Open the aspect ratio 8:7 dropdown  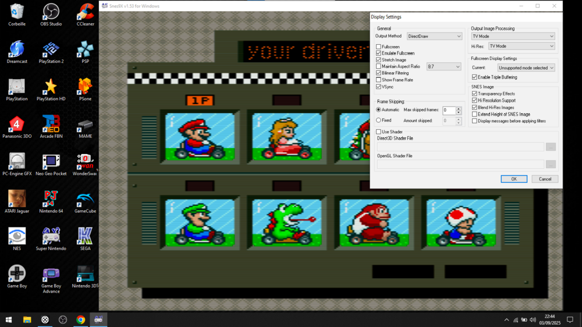click(x=443, y=67)
